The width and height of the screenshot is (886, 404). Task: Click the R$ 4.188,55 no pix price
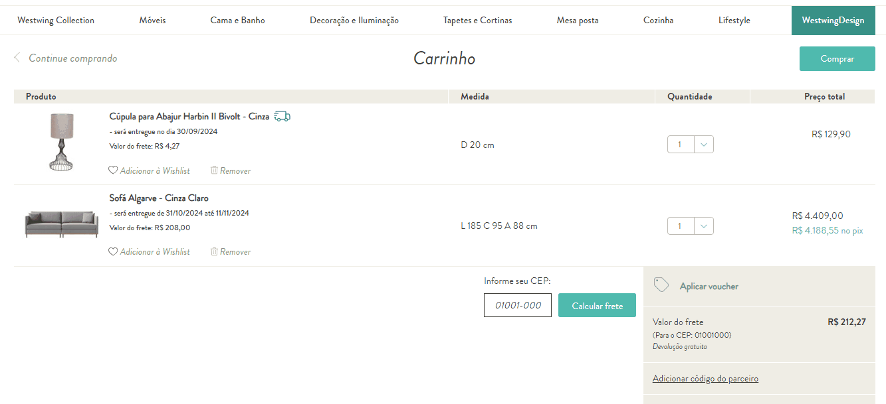828,231
